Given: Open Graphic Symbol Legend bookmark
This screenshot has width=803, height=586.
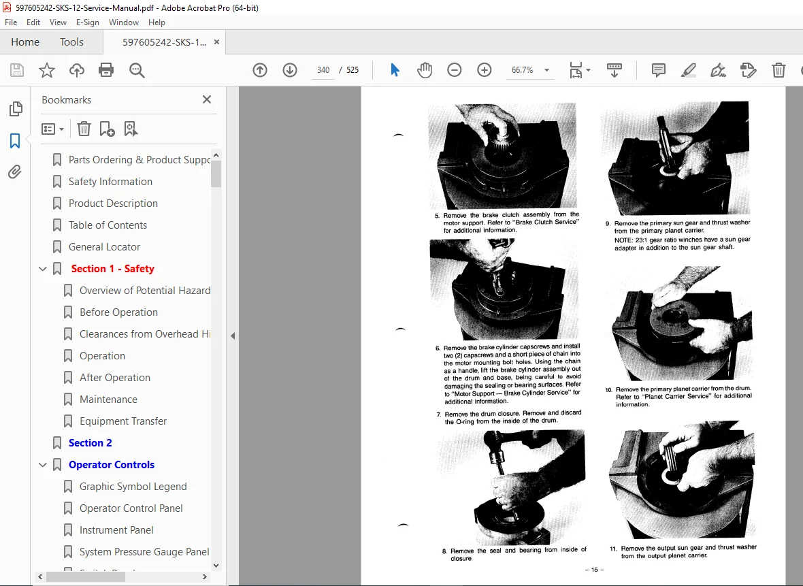Looking at the screenshot, I should (x=133, y=486).
